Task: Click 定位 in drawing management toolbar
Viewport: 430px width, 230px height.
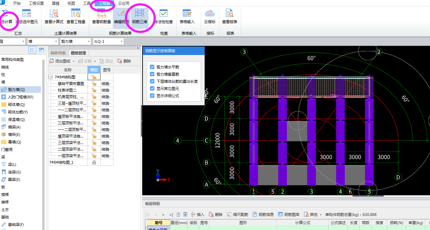Action: [106, 61]
